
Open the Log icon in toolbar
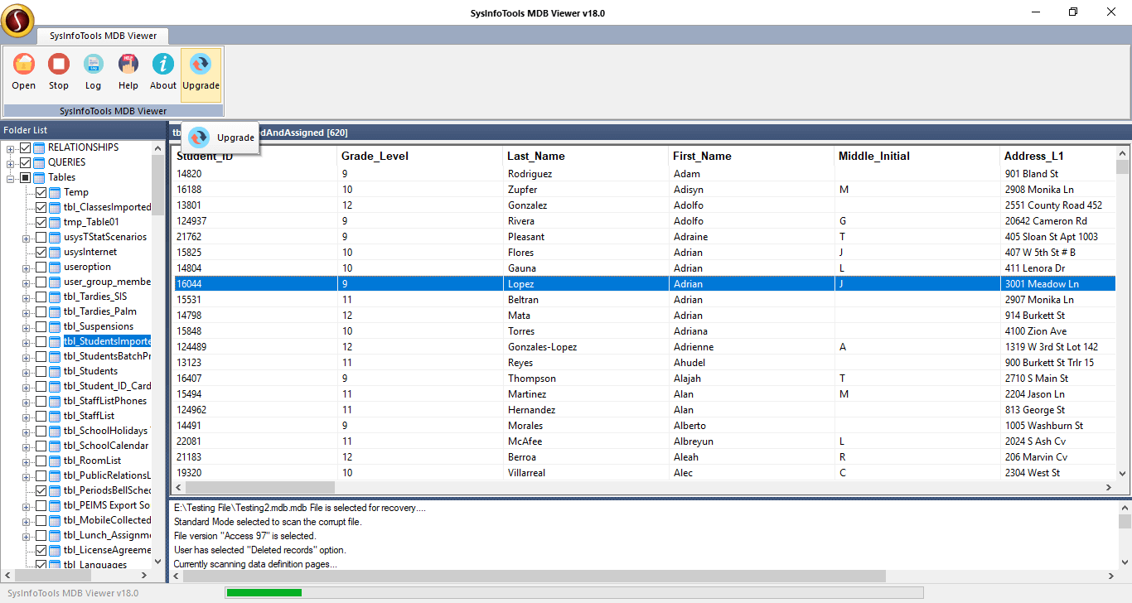tap(93, 65)
